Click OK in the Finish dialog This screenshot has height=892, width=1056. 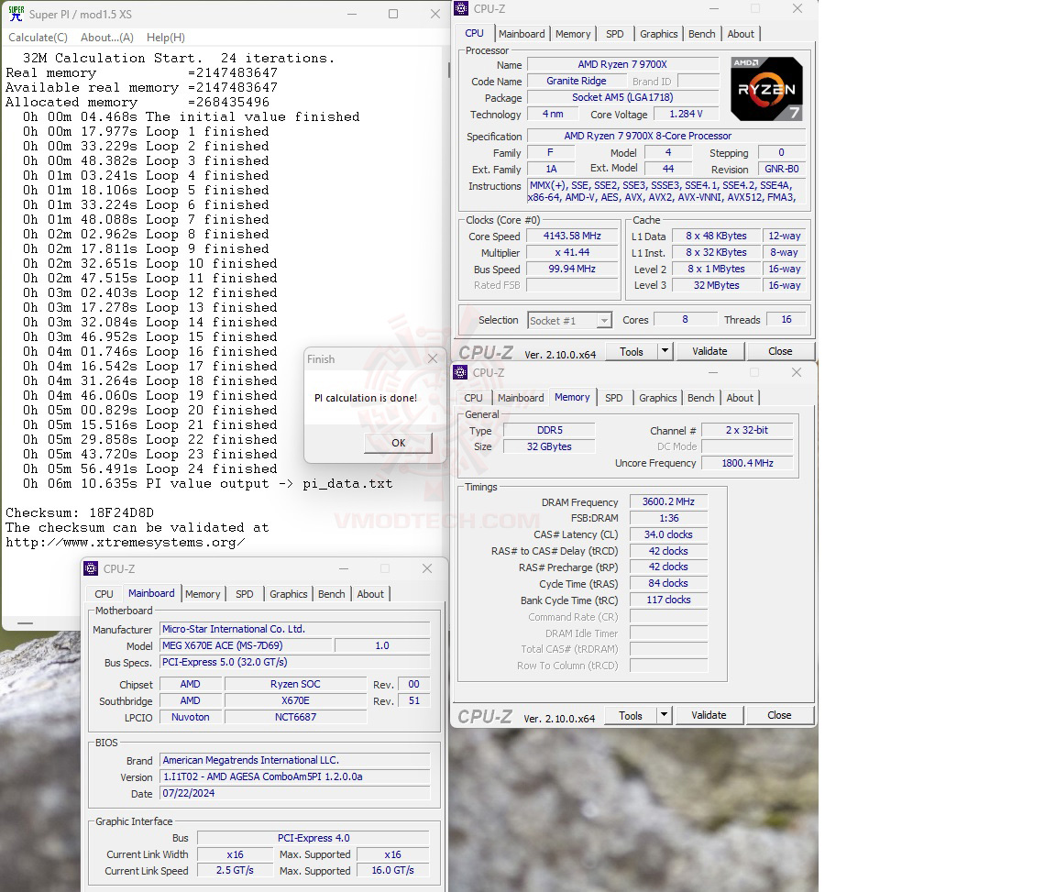coord(398,443)
